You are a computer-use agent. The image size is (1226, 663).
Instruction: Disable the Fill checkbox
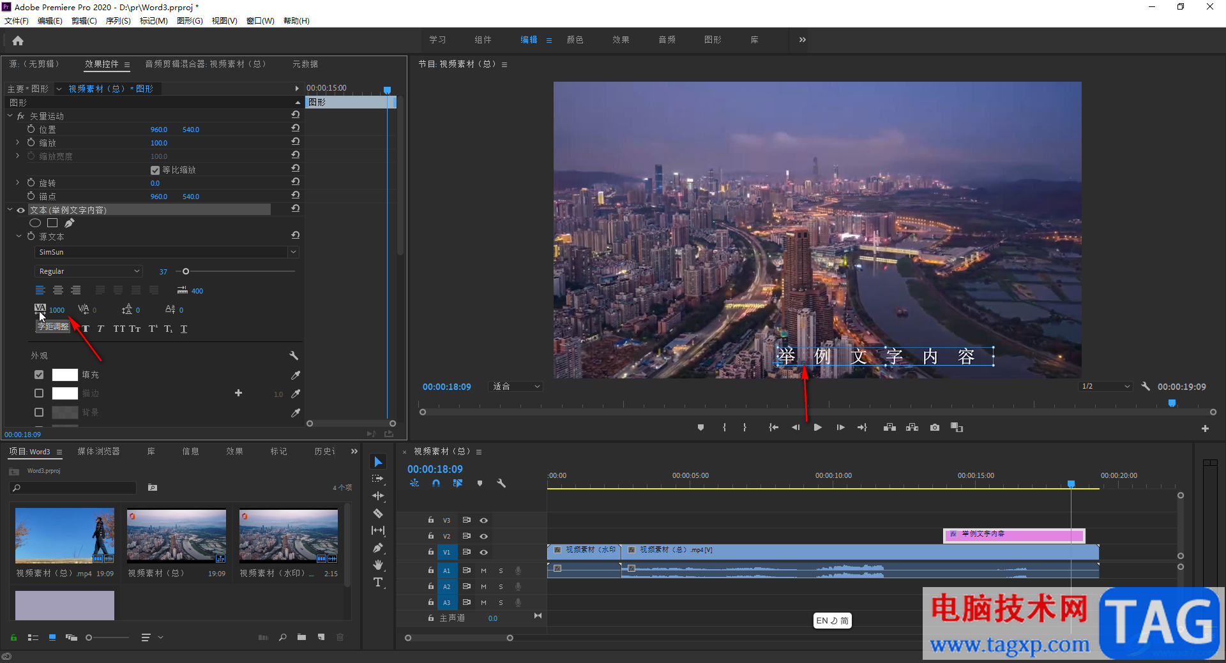[39, 375]
